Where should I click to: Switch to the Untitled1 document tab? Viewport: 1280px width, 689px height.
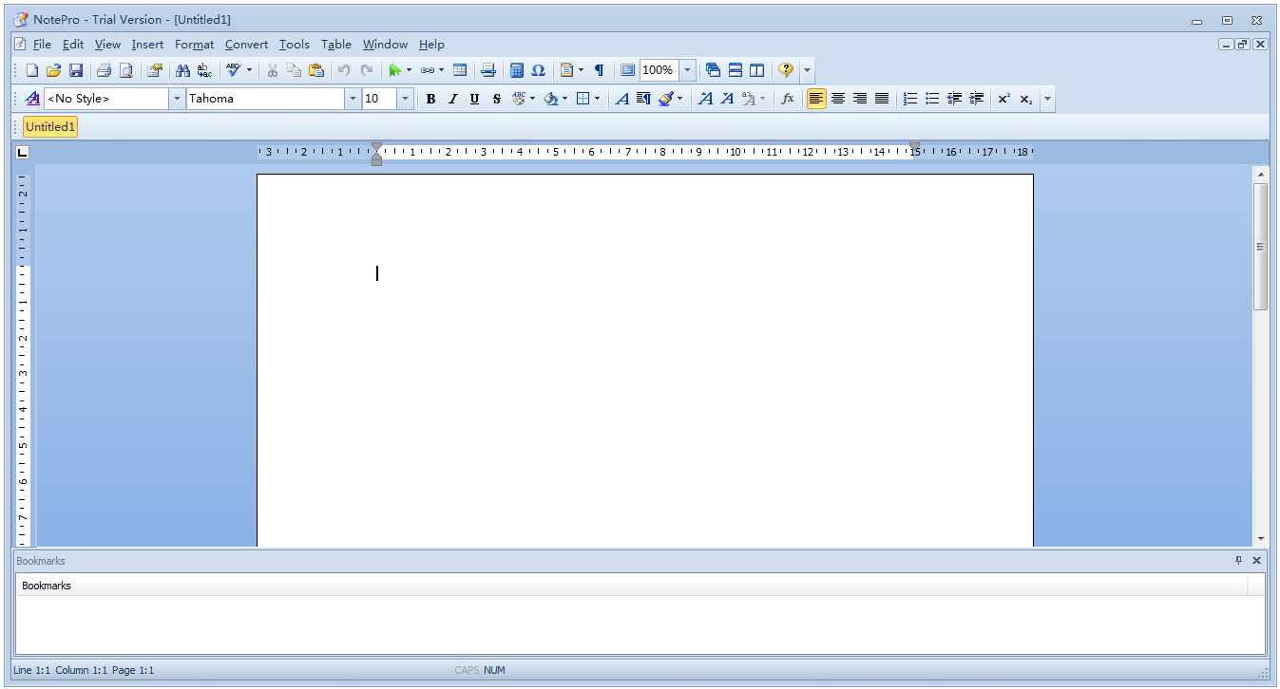50,127
